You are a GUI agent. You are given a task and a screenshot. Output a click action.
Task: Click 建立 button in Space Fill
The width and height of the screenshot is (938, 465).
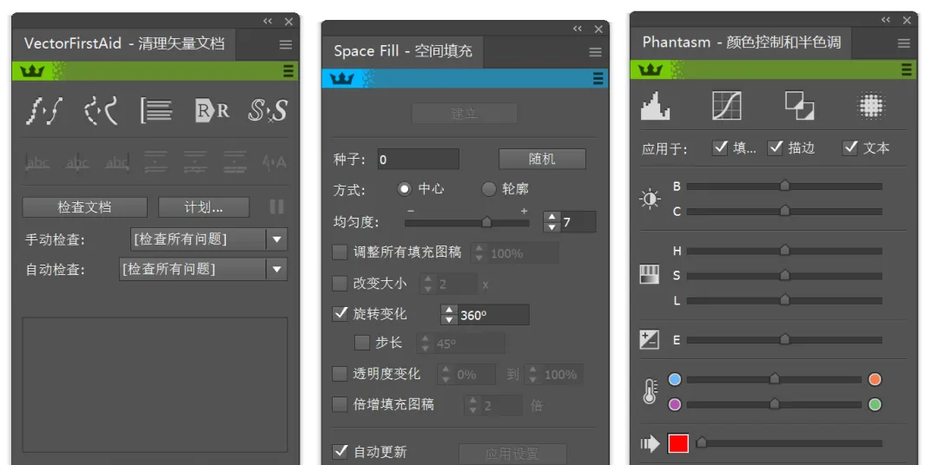tap(464, 114)
